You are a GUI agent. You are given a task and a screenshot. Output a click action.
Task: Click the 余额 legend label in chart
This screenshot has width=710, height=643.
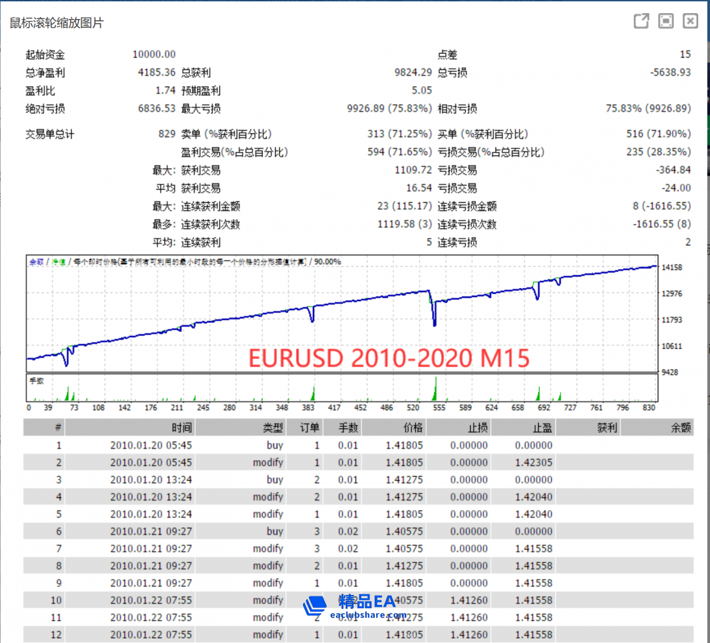coord(36,262)
